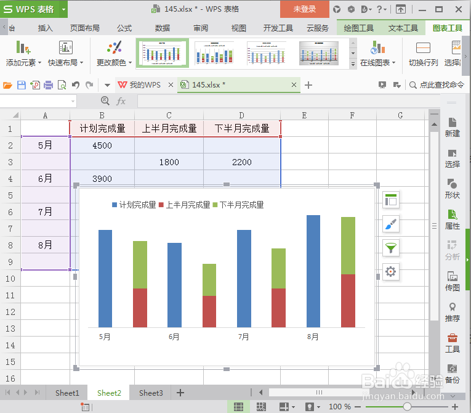Viewport: 471px width, 413px height.
Task: Open the 页面布局 ribbon tab
Action: tap(85, 28)
